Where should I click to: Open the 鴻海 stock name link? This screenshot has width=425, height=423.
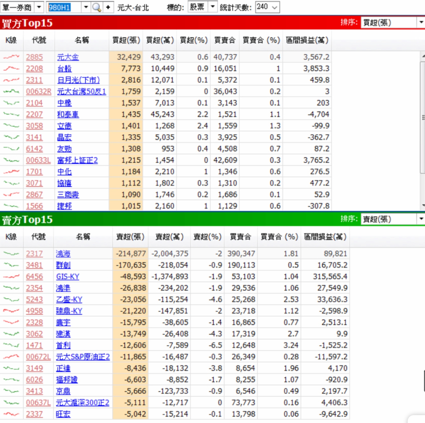63,254
